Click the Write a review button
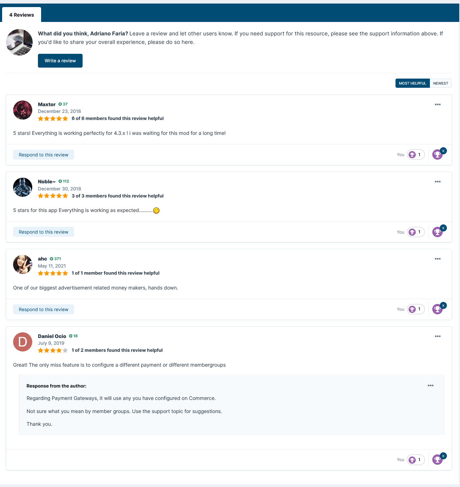This screenshot has height=487, width=460. click(60, 61)
